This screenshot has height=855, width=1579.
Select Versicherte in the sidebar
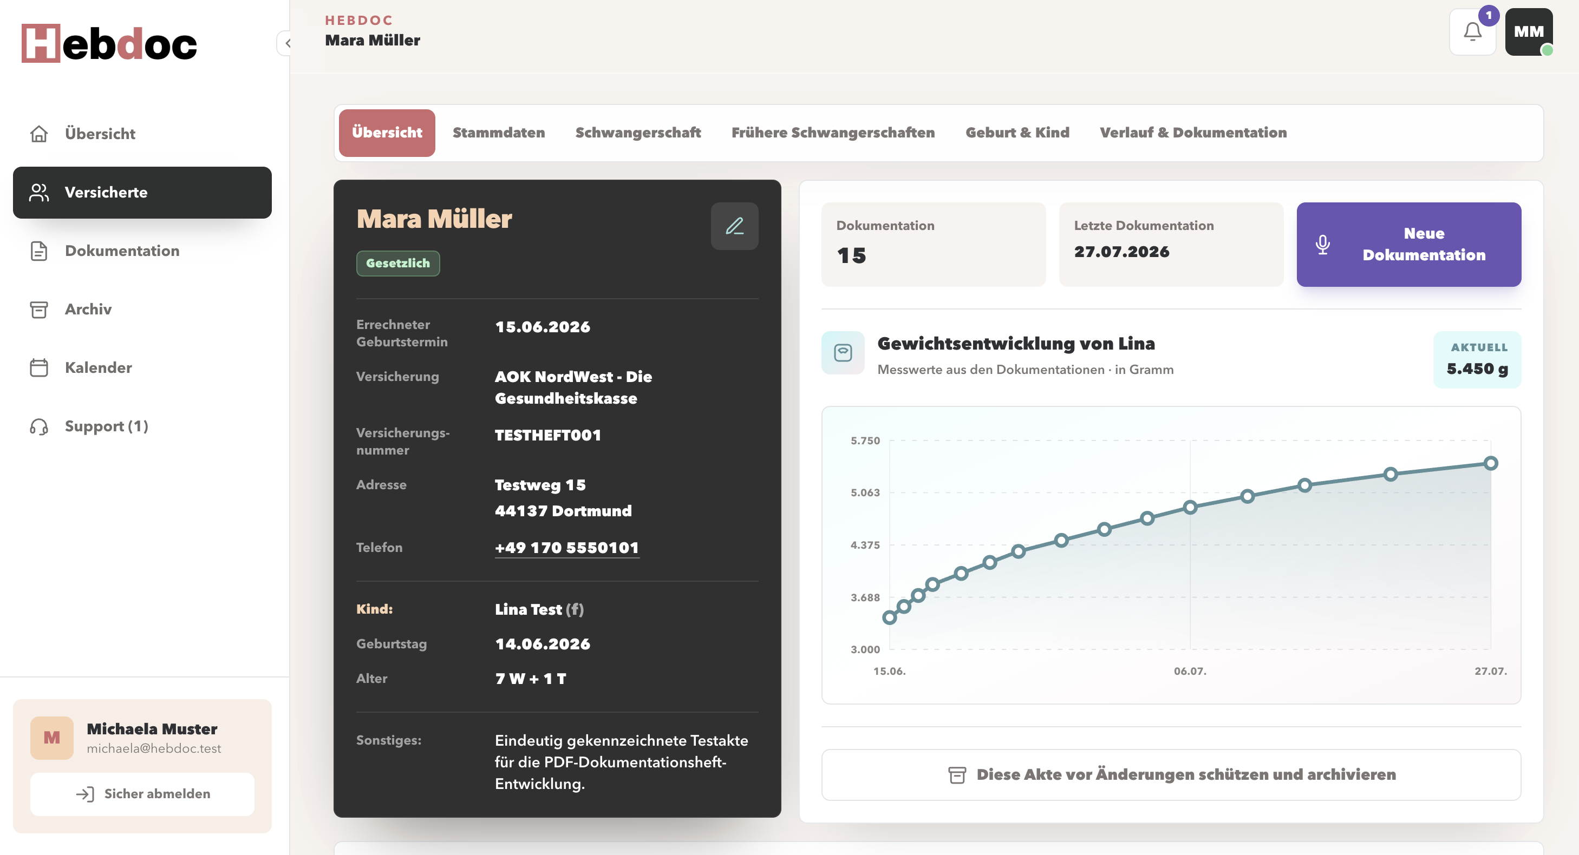(142, 192)
